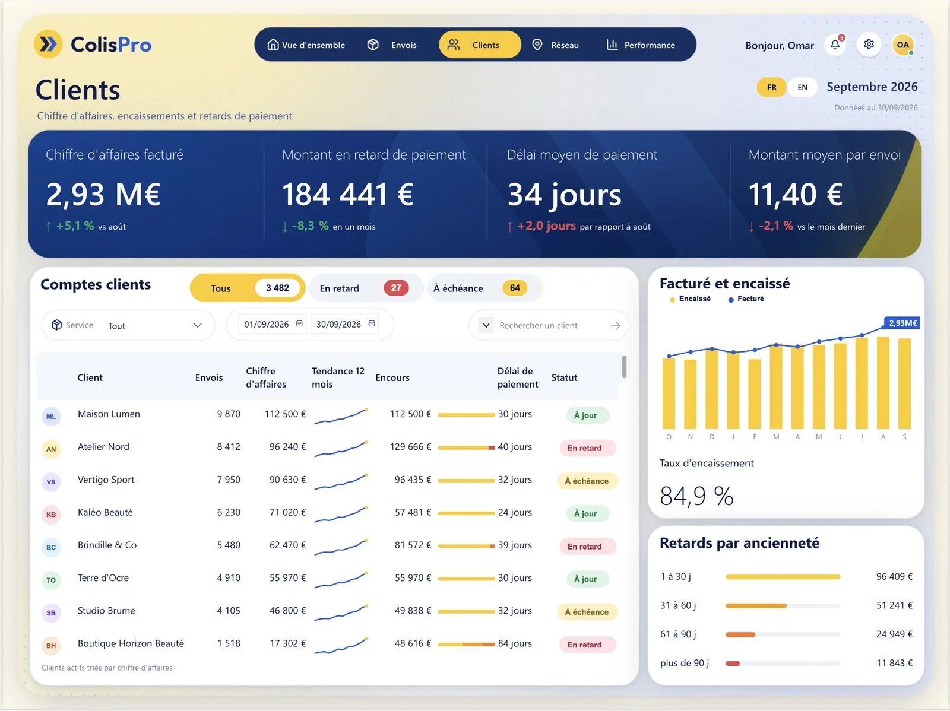The width and height of the screenshot is (950, 711).
Task: Switch to the Performance tab
Action: (x=641, y=45)
